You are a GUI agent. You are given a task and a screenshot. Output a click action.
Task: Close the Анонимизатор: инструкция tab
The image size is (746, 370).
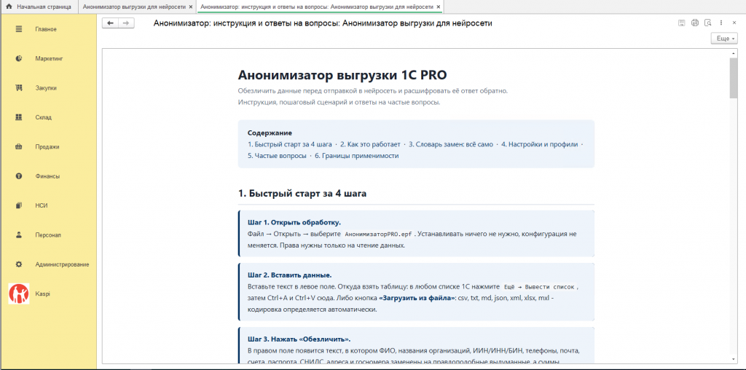click(438, 7)
